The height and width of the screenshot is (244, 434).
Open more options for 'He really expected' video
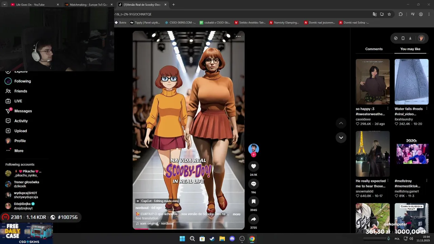388,181
